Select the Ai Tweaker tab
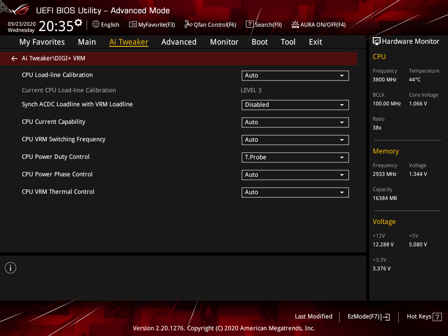Screen dimensions: 448x336 (x=129, y=42)
